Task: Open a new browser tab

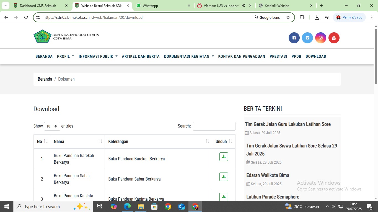Action: [x=321, y=6]
